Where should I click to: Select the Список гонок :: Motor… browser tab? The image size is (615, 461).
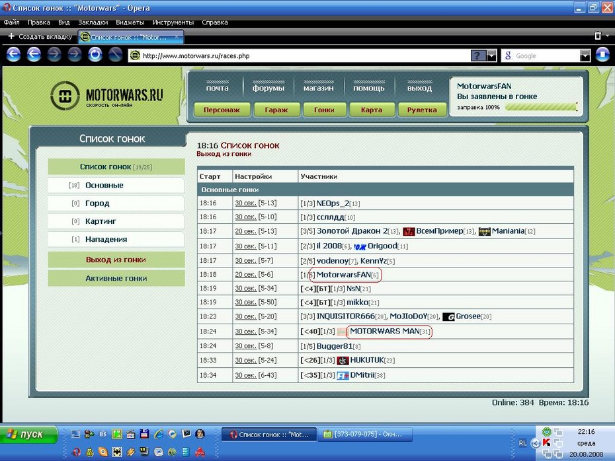click(x=131, y=37)
